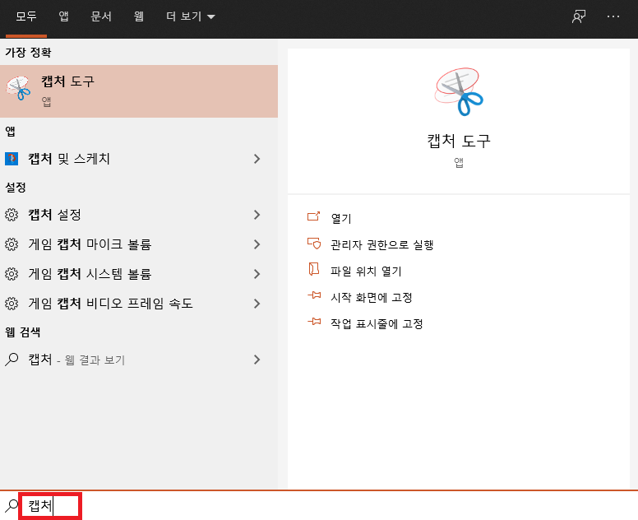638x520 pixels.
Task: Click the search box containing 캡처
Action: (x=50, y=506)
